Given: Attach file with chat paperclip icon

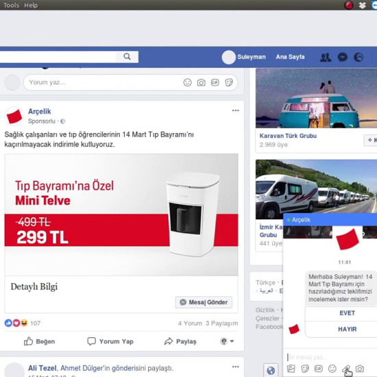Looking at the screenshot, I should (346, 369).
